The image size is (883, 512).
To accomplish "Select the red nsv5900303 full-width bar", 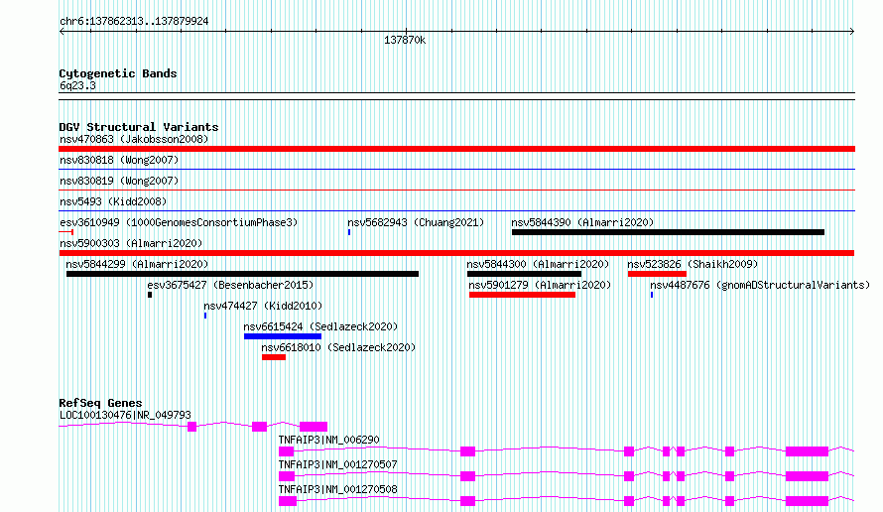I will click(456, 253).
